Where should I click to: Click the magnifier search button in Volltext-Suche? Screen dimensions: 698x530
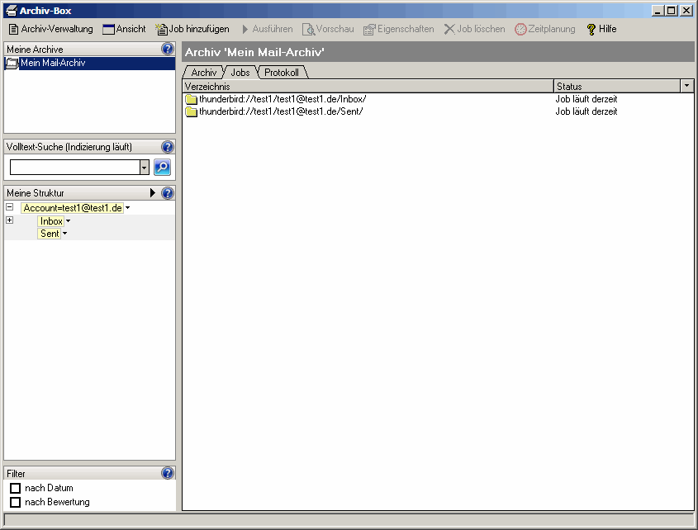162,167
